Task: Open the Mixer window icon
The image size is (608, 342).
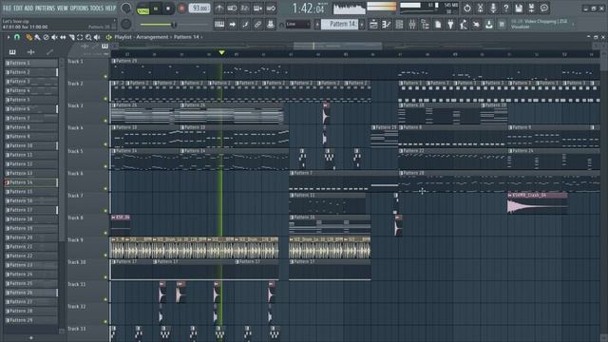Action: 412,25
